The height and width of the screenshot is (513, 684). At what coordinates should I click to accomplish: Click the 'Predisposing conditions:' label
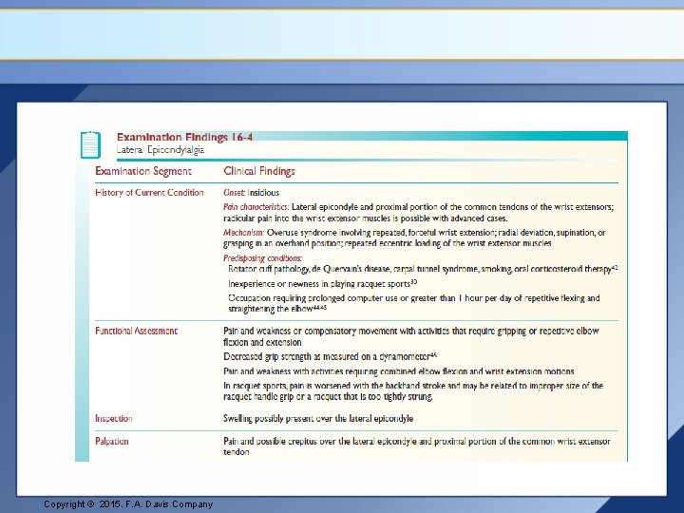coord(262,257)
